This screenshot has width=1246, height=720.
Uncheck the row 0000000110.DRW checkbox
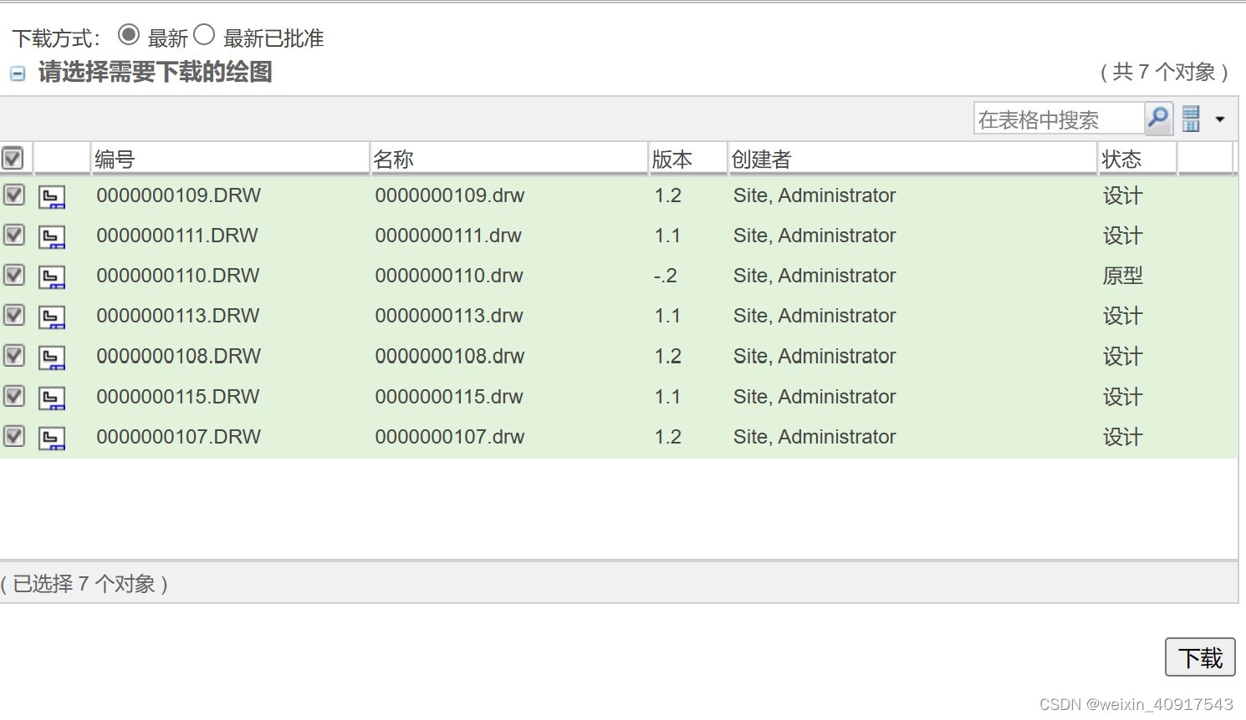(14, 275)
